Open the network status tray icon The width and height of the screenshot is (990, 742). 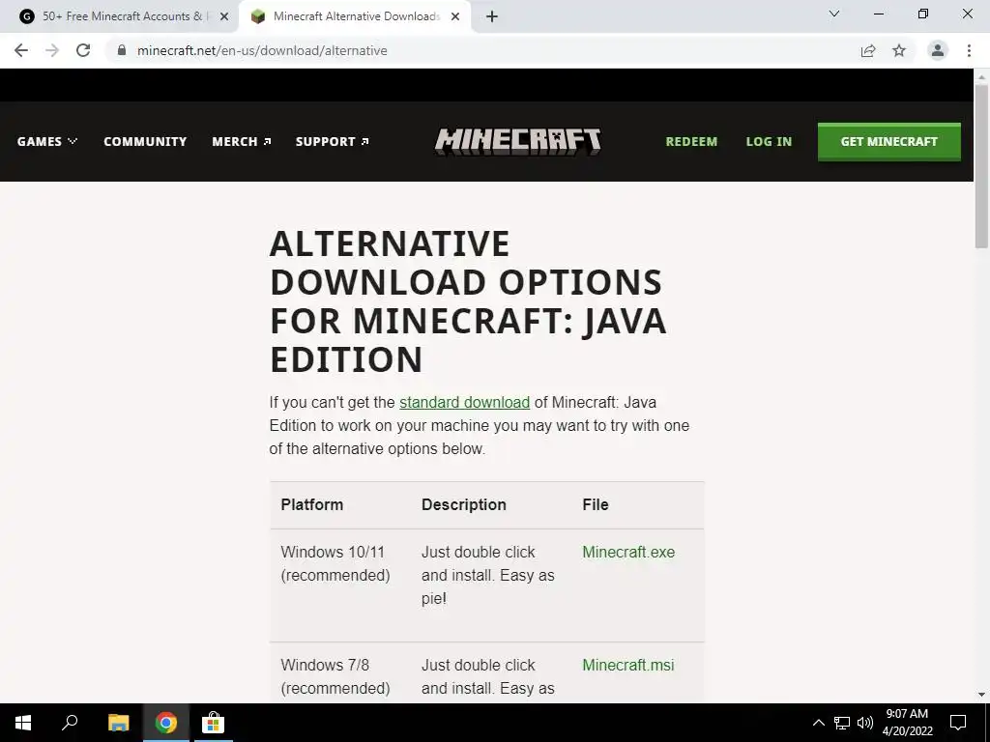click(x=842, y=723)
